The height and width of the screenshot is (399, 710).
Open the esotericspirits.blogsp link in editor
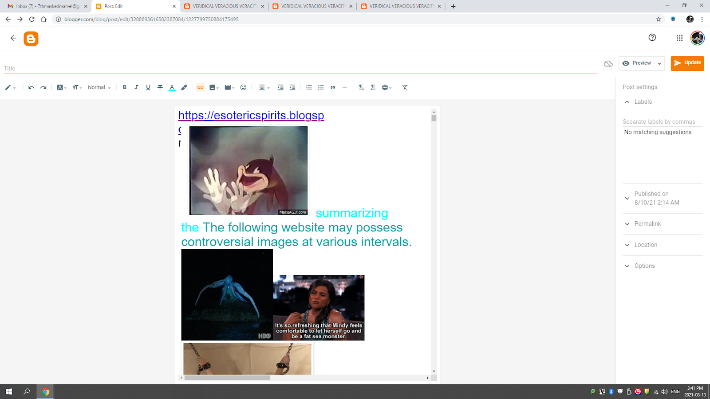[x=251, y=115]
